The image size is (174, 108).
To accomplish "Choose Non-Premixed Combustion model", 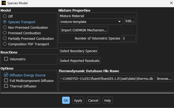I will click(5, 27).
